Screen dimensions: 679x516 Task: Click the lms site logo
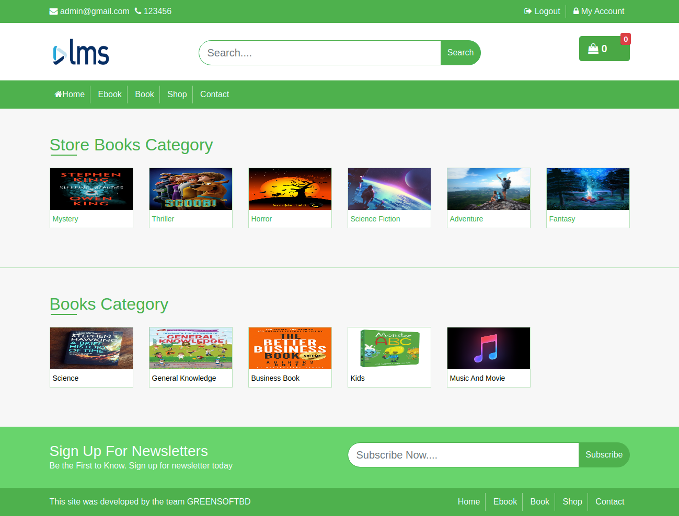[80, 52]
